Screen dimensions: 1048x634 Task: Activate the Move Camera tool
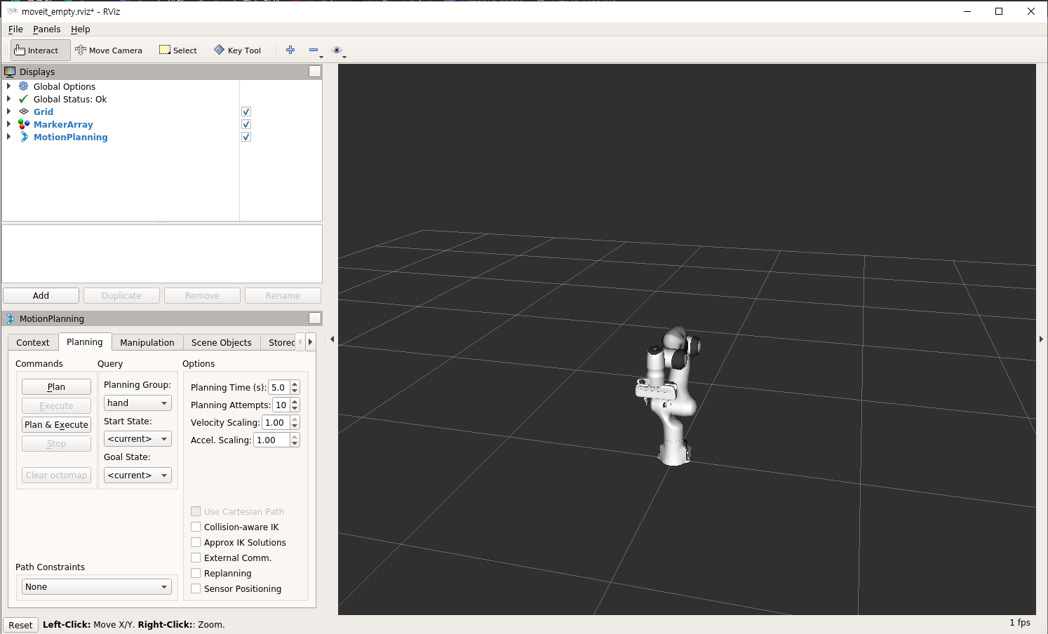109,50
